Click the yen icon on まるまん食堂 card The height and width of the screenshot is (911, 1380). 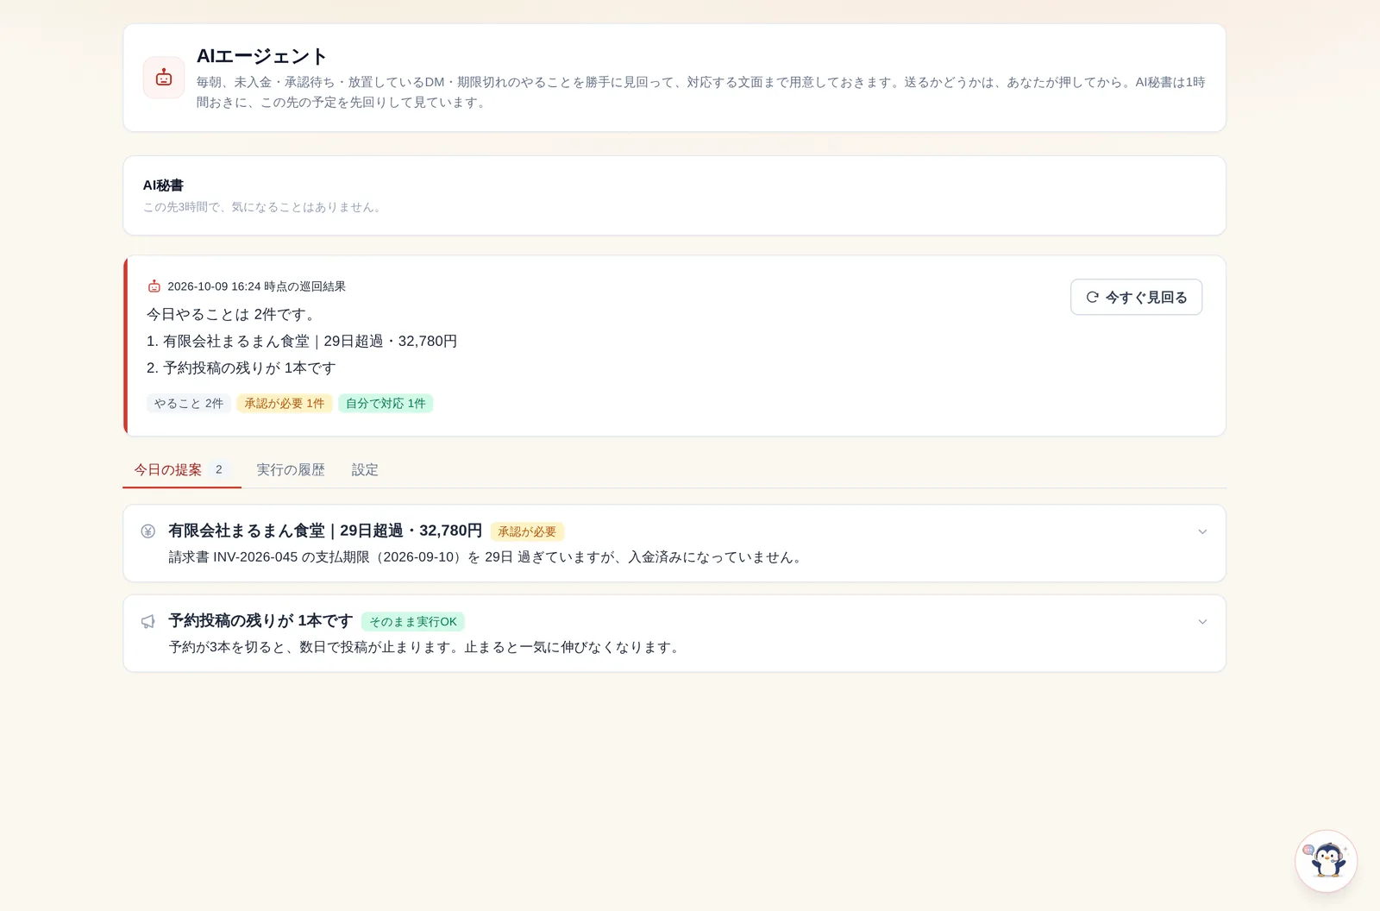(148, 531)
